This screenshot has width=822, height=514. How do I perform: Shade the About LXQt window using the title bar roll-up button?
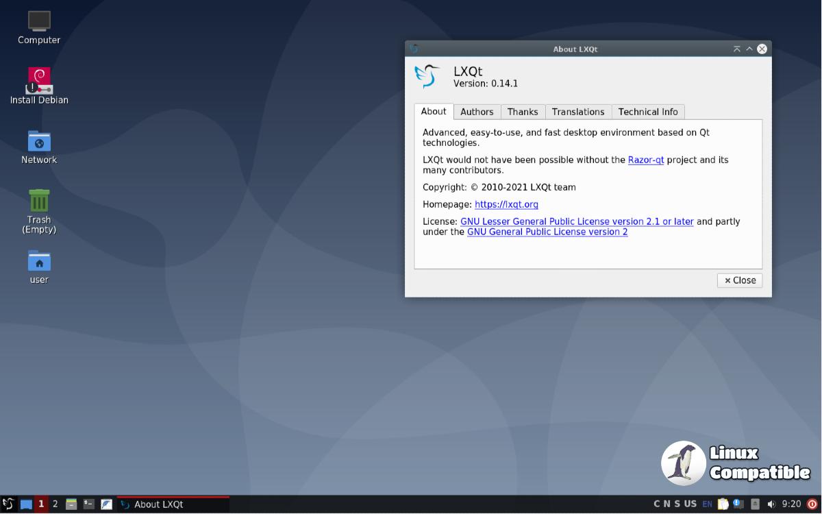[736, 49]
